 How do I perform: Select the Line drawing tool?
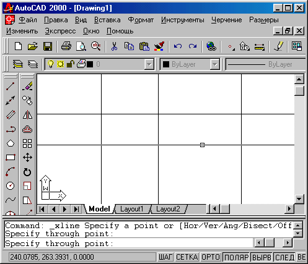pyautogui.click(x=11, y=87)
